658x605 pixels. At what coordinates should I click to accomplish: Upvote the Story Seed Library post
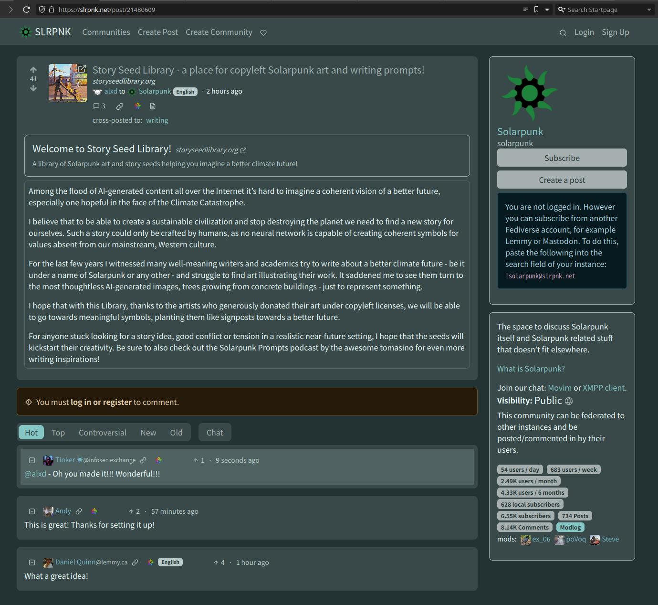33,70
